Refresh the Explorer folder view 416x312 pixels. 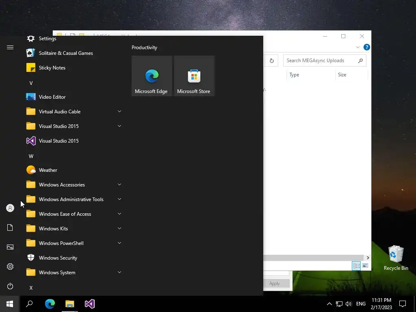(272, 61)
